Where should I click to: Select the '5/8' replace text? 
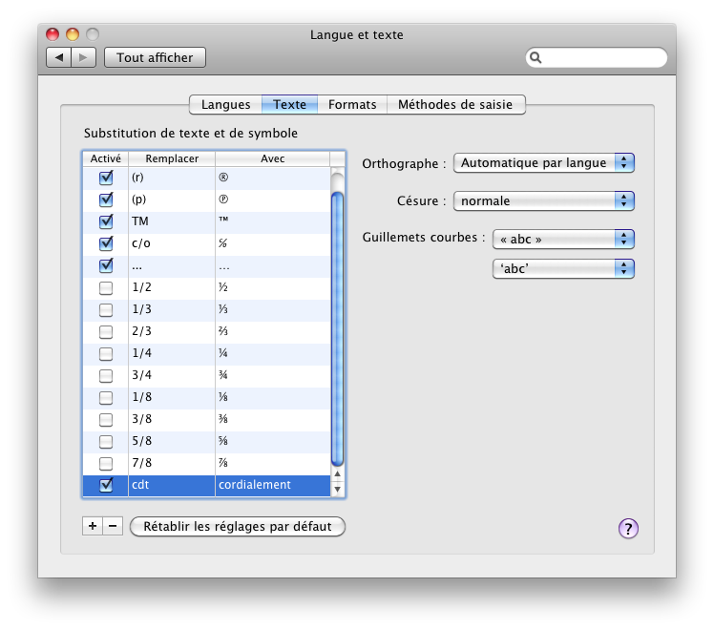click(141, 441)
